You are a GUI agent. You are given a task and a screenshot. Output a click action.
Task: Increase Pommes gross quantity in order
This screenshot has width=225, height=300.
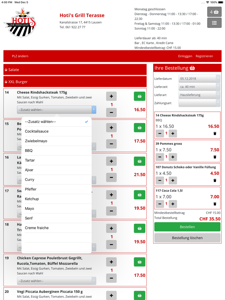173,157
